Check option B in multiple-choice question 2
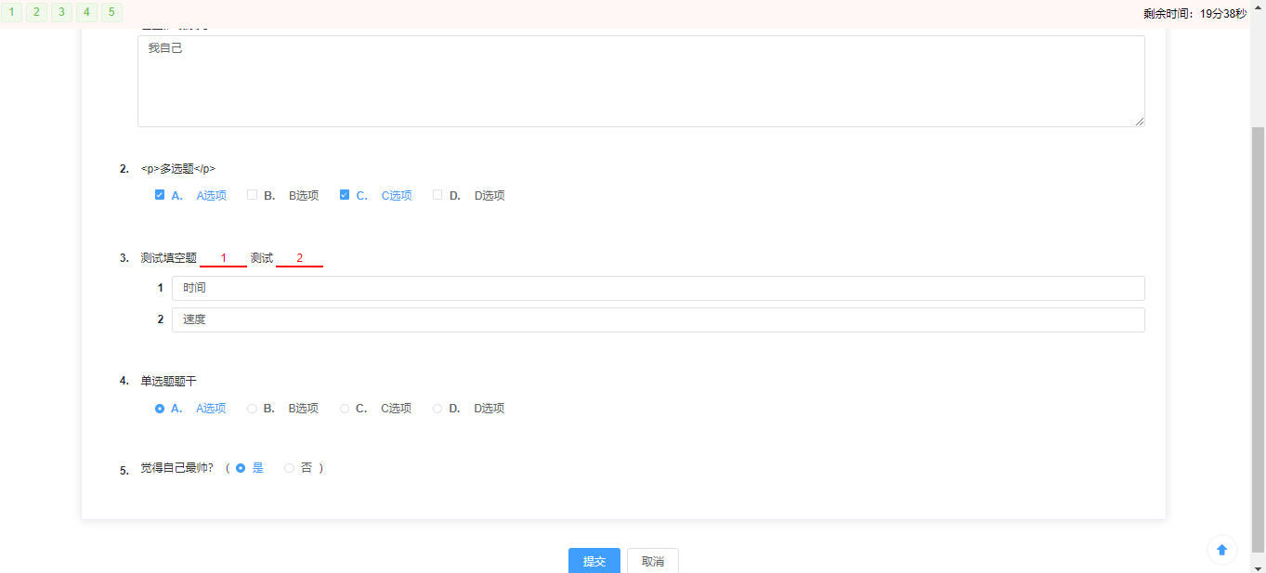1266x573 pixels. point(252,195)
